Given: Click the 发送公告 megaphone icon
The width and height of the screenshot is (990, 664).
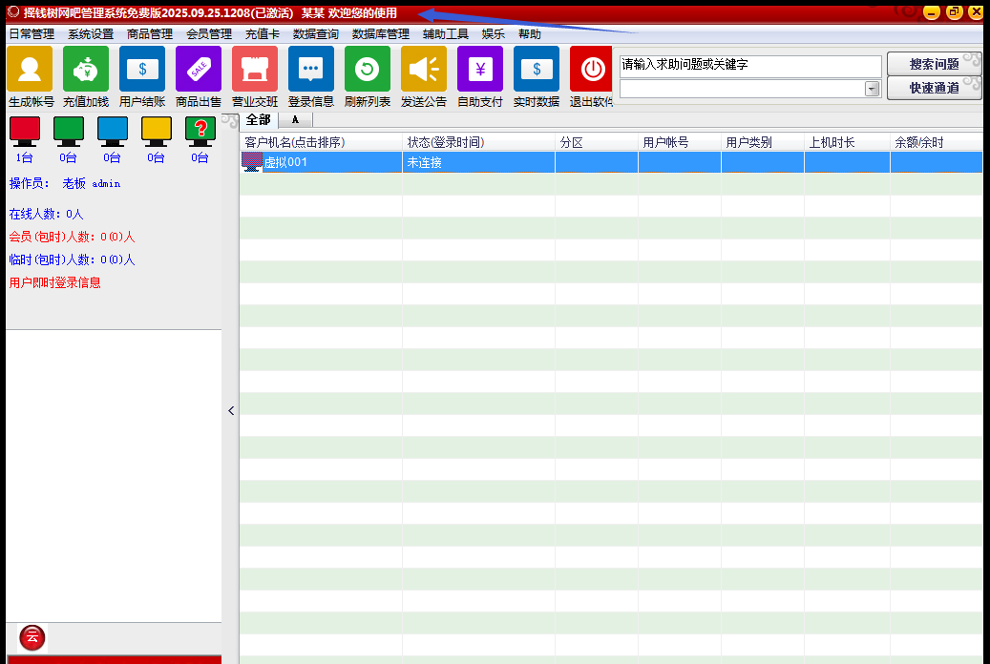Looking at the screenshot, I should click(x=424, y=70).
